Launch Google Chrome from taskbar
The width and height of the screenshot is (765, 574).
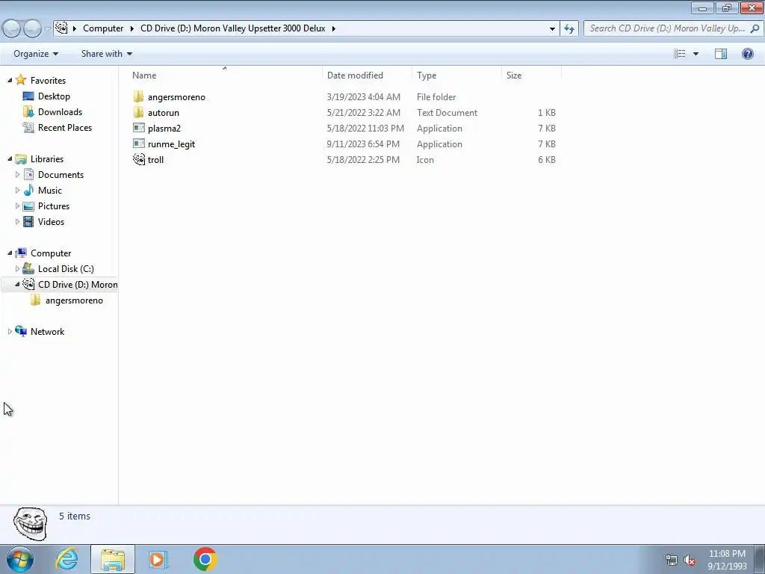[x=205, y=559]
